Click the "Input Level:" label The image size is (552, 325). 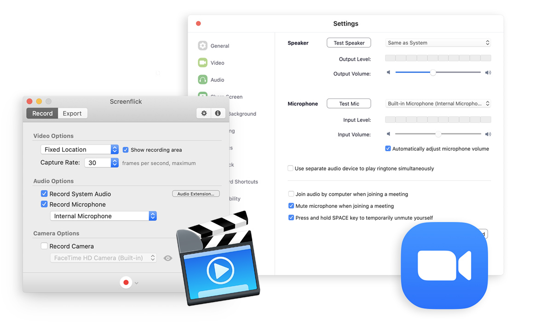(x=356, y=120)
